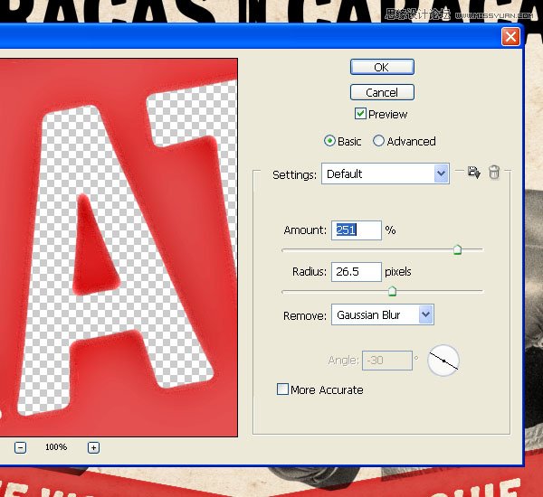Close the Smart Sharpen dialog

point(510,36)
